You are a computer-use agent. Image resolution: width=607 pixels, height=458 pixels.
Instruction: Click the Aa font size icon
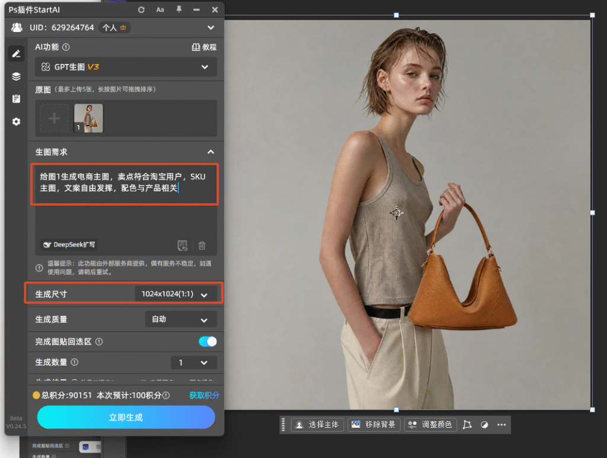(x=160, y=9)
